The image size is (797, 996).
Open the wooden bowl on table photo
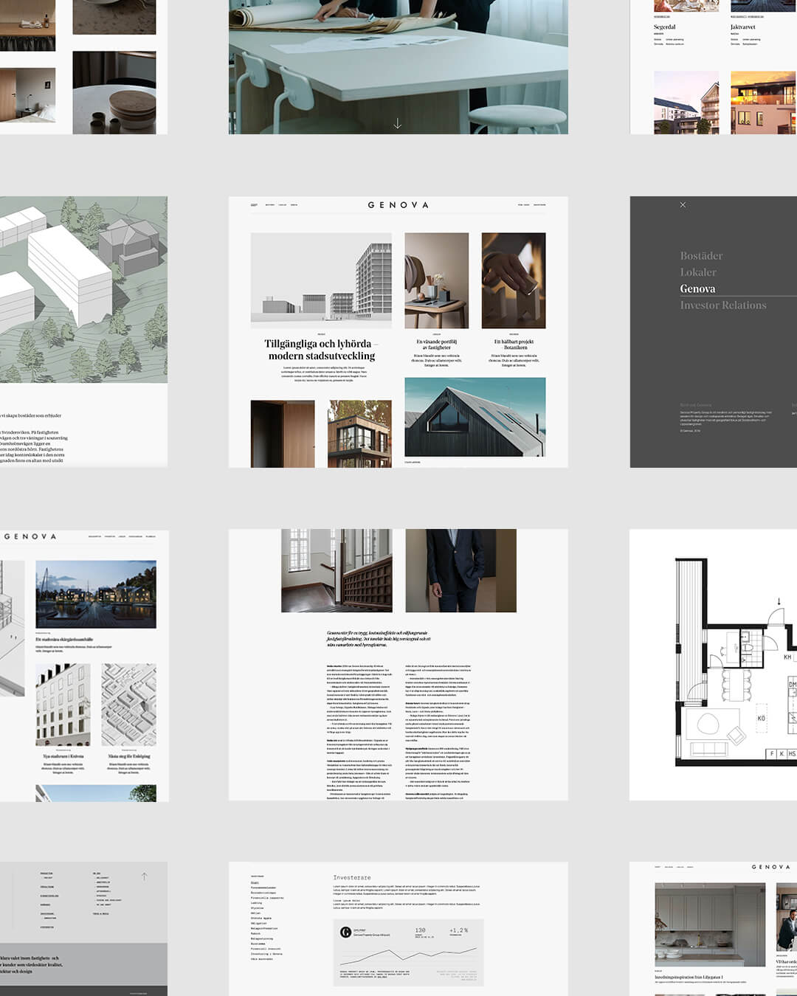(114, 93)
